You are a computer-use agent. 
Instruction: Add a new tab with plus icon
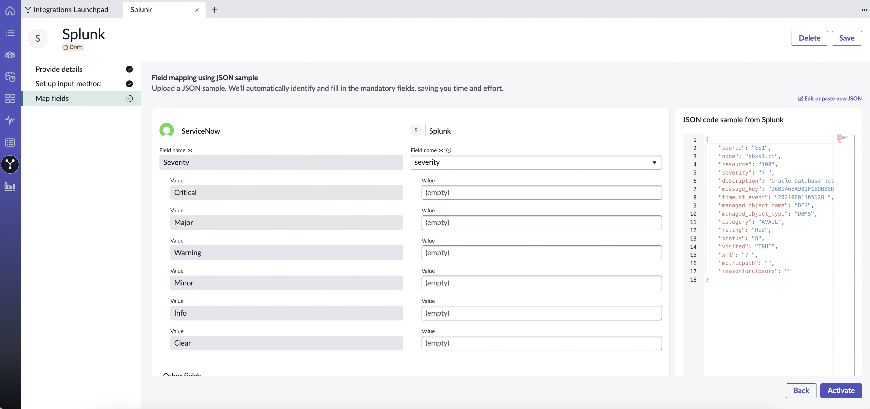(x=214, y=10)
